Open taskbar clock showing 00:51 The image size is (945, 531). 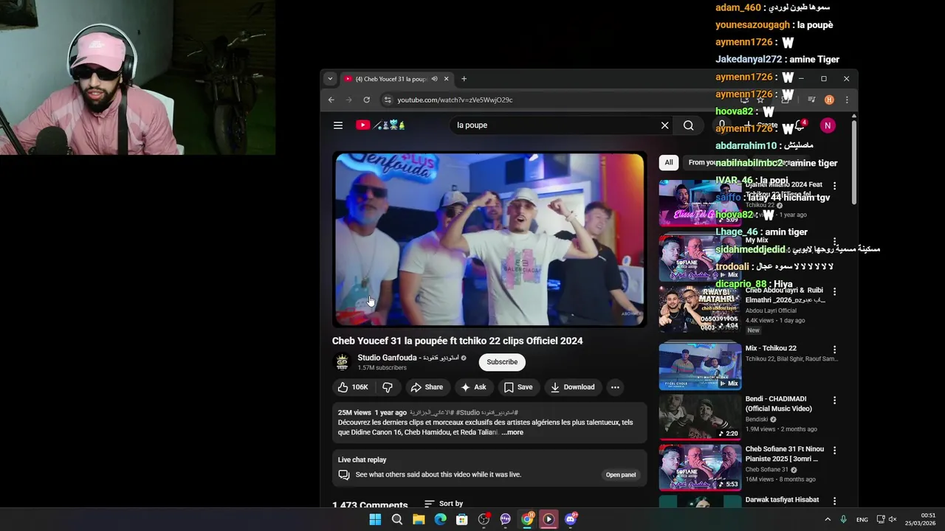921,519
